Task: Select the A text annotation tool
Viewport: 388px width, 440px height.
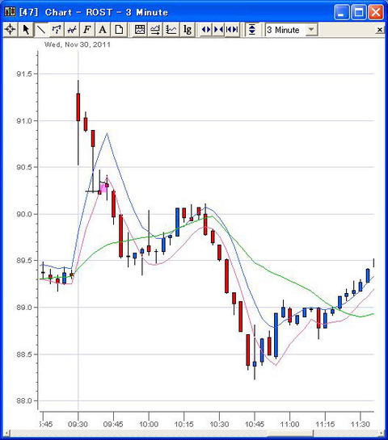Action: coord(103,29)
